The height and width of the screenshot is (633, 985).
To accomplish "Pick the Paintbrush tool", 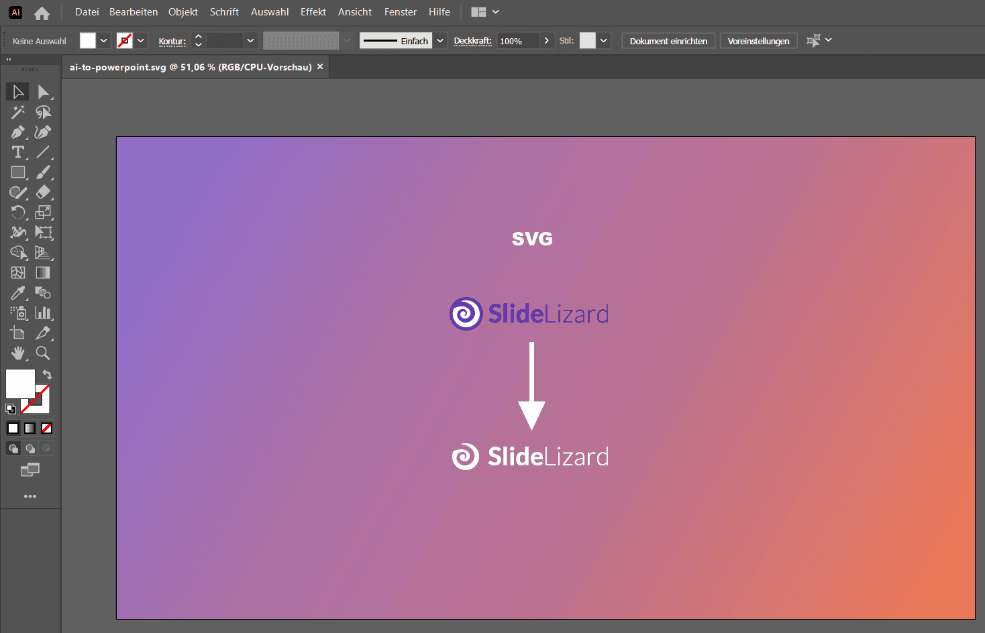I will click(44, 172).
